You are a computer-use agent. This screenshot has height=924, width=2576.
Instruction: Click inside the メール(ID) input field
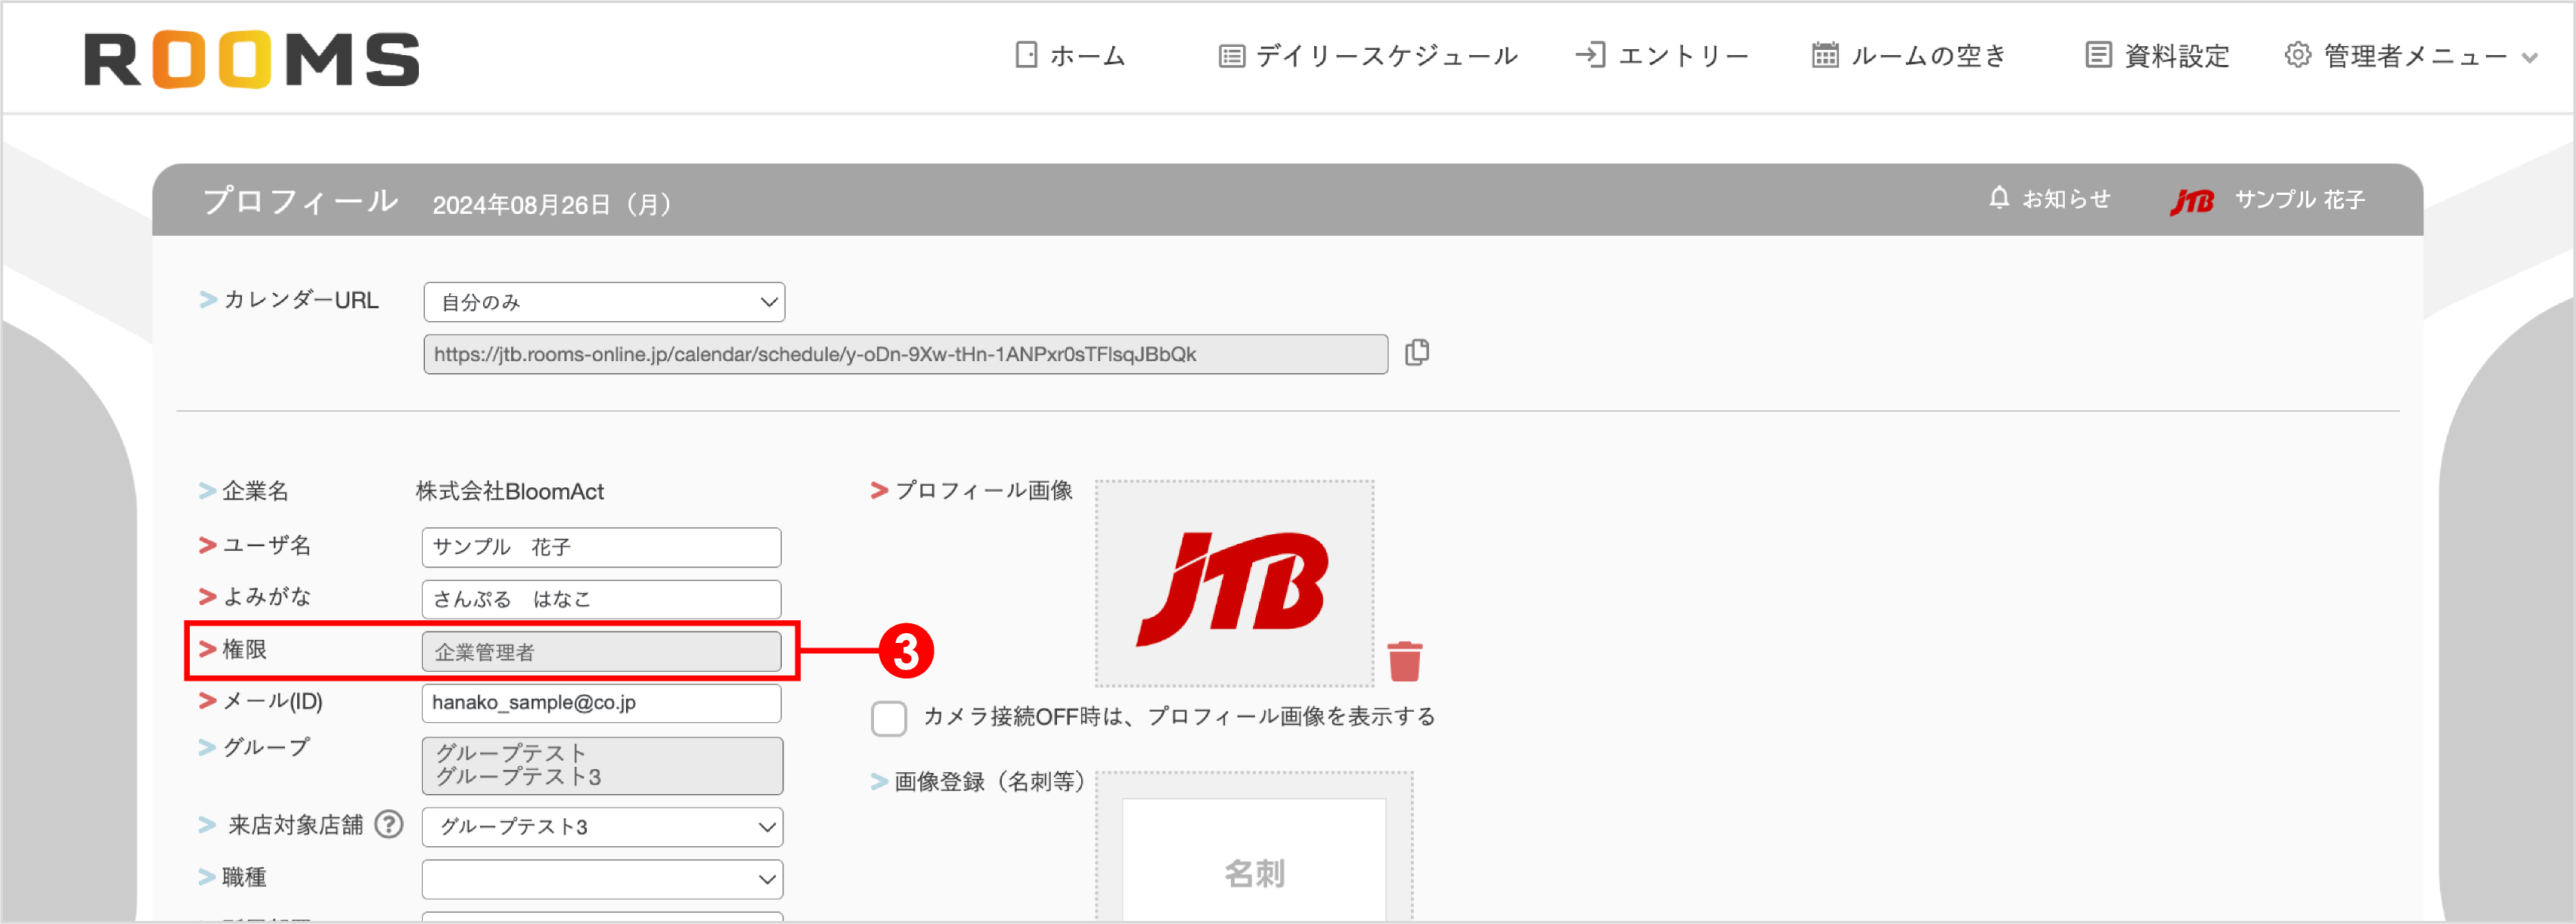tap(600, 703)
